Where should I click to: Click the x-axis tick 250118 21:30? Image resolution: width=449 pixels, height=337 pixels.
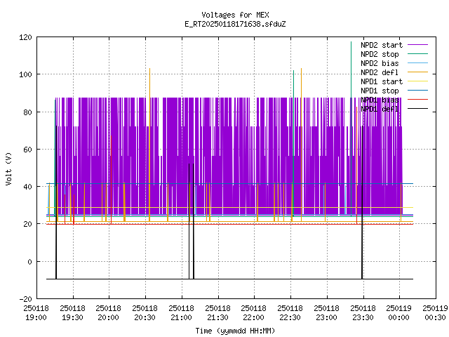[x=217, y=313]
